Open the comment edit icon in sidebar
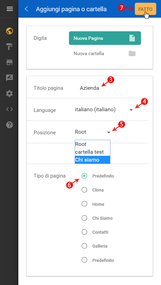The image size is (161, 285). click(10, 78)
